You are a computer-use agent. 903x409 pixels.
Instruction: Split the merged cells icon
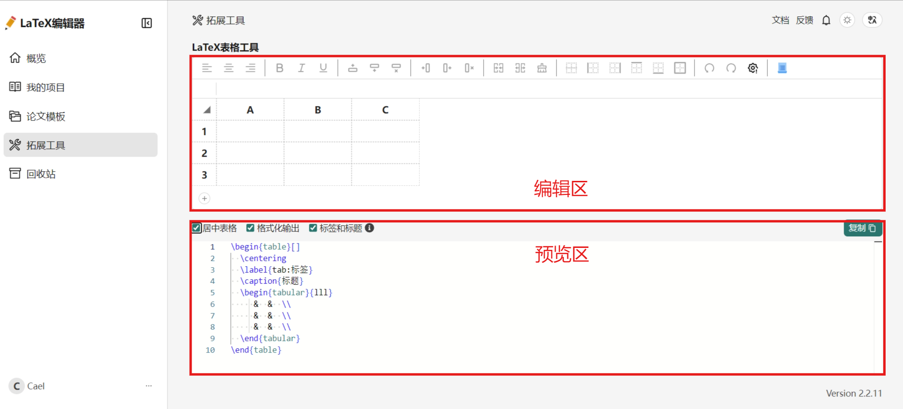(520, 68)
